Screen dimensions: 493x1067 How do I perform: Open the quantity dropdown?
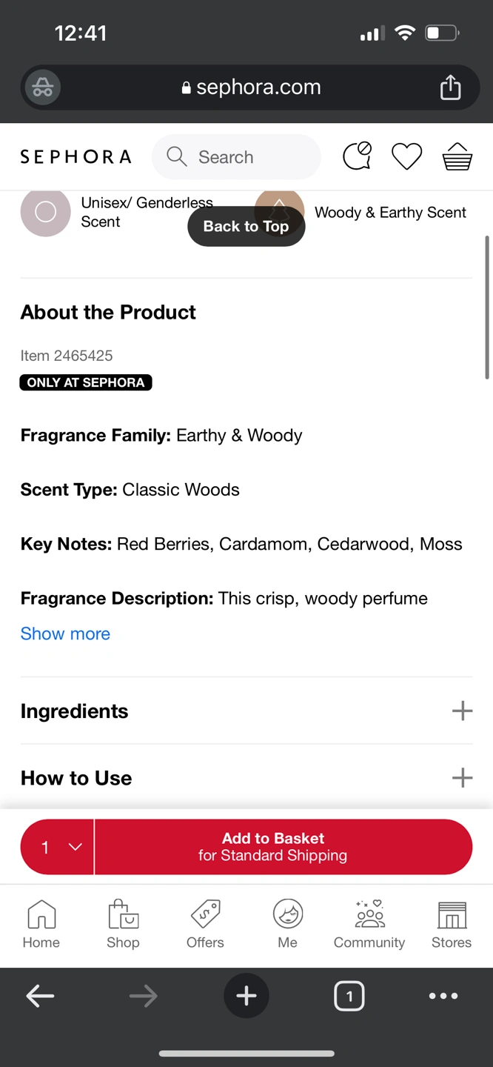coord(58,847)
